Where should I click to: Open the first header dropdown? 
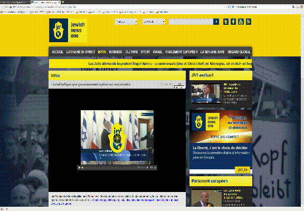(x=126, y=22)
